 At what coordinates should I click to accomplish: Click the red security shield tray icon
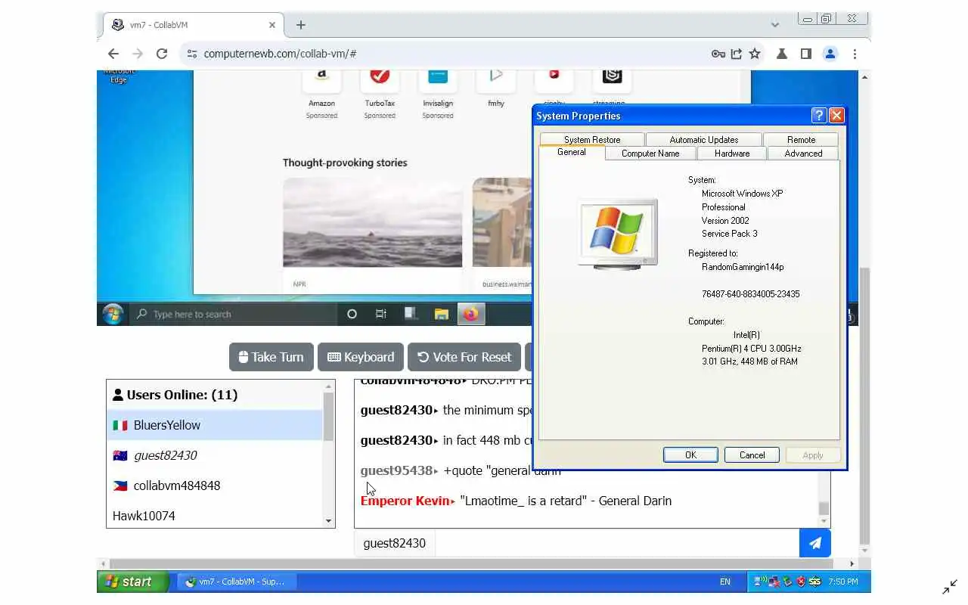[801, 582]
